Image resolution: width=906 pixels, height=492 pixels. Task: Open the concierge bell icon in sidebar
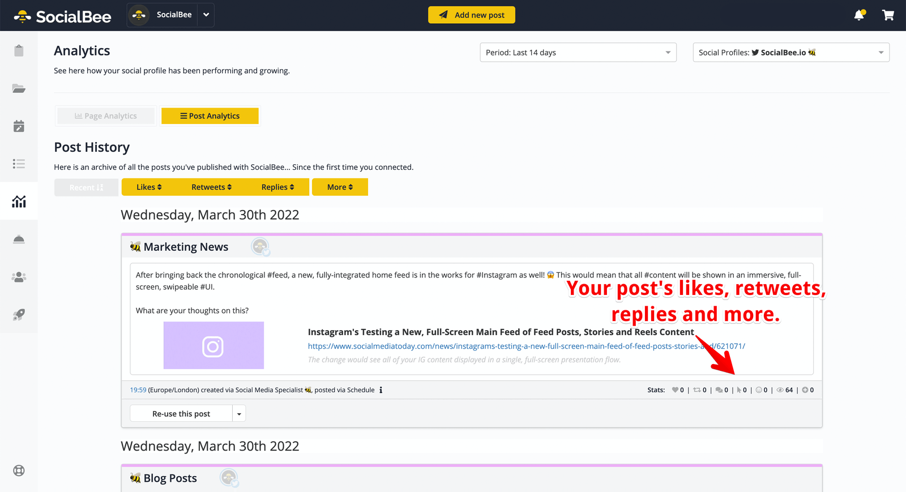19,239
